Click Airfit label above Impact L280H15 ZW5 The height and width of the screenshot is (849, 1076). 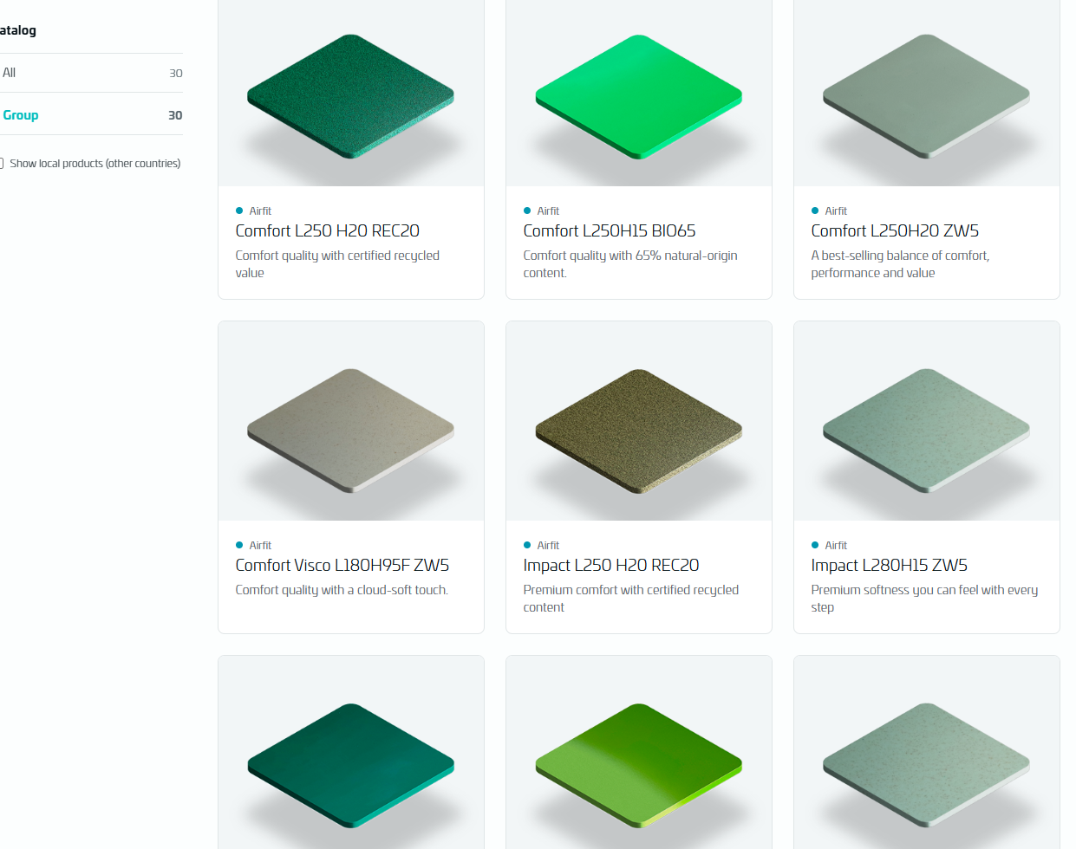click(836, 545)
